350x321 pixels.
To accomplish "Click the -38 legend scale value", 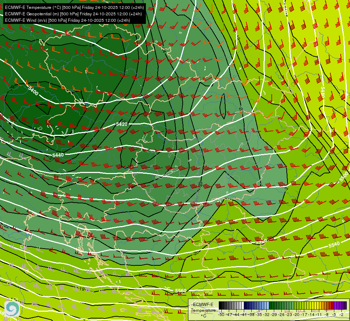I will click(251, 315).
